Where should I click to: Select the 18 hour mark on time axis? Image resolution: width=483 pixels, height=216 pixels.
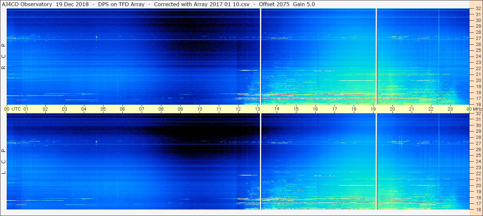(354, 109)
